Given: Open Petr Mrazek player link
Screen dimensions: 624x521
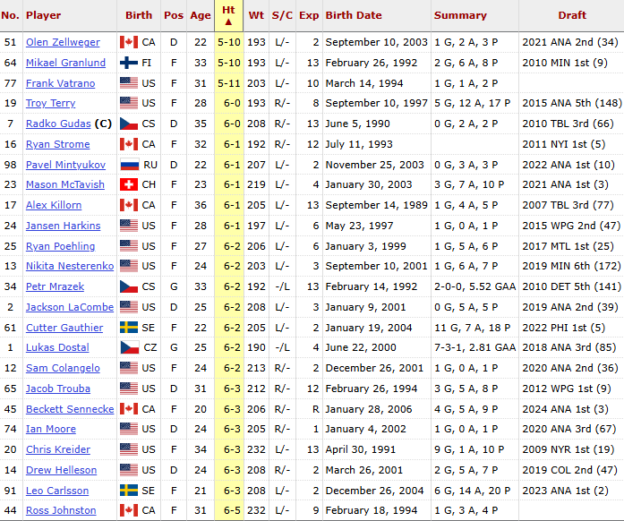Looking at the screenshot, I should pyautogui.click(x=55, y=286).
